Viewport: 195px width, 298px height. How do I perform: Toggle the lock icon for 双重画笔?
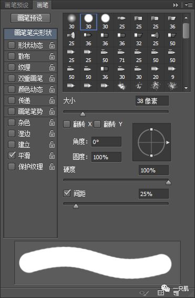tap(52, 78)
